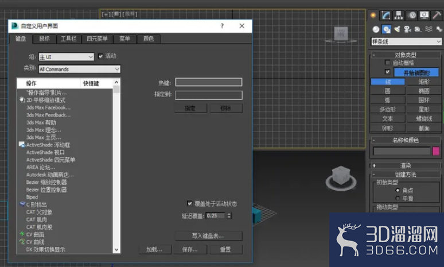Click the ViewCube in the top viewport
Screen dimensions: 444x267
pyautogui.click(x=341, y=34)
